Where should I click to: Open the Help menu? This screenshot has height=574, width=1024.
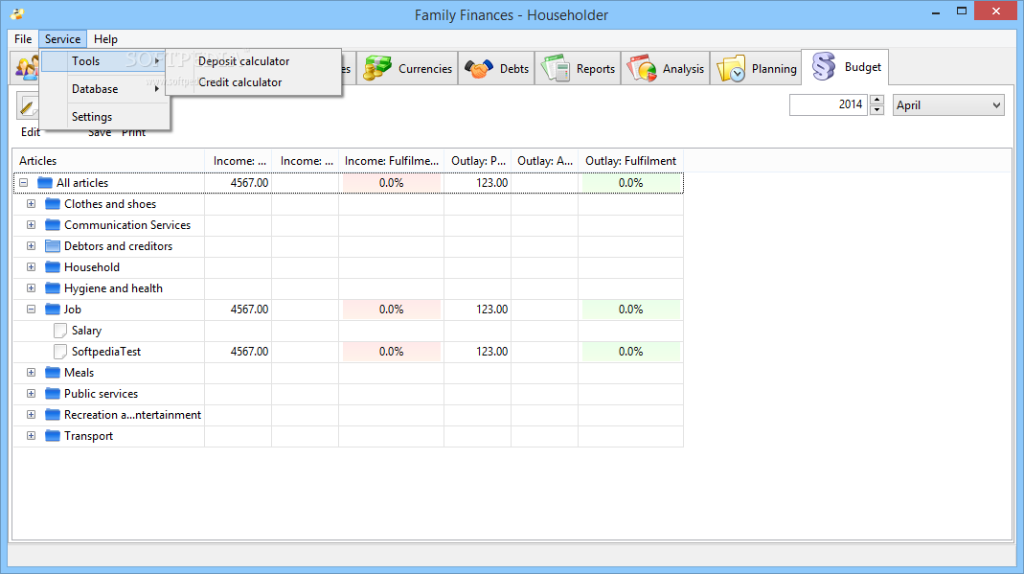105,39
